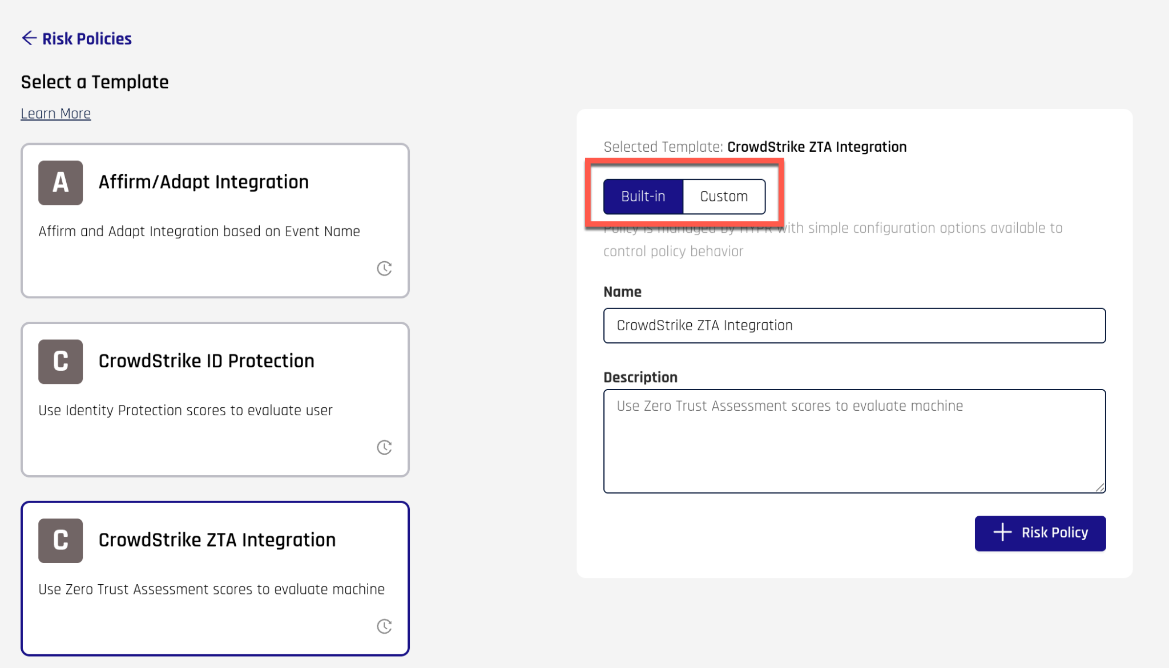This screenshot has height=668, width=1169.
Task: Click the plus icon inside Risk Policy button
Action: (1002, 532)
